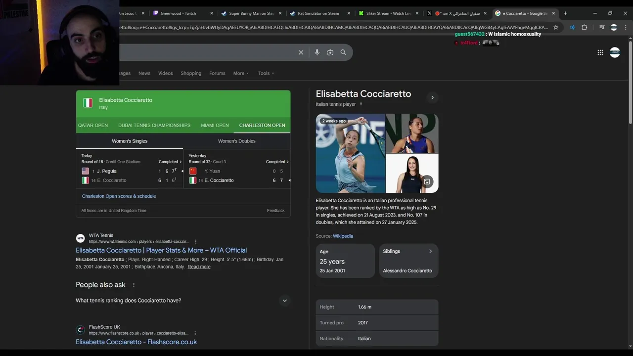Screen dimensions: 633x356
Task: Close the Greenwood - Twitch tab
Action: (212, 13)
